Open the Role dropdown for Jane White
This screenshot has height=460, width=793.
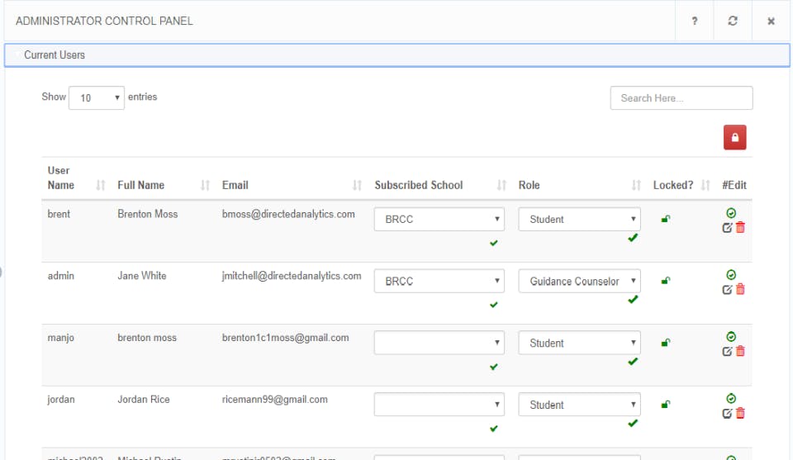[x=579, y=282]
